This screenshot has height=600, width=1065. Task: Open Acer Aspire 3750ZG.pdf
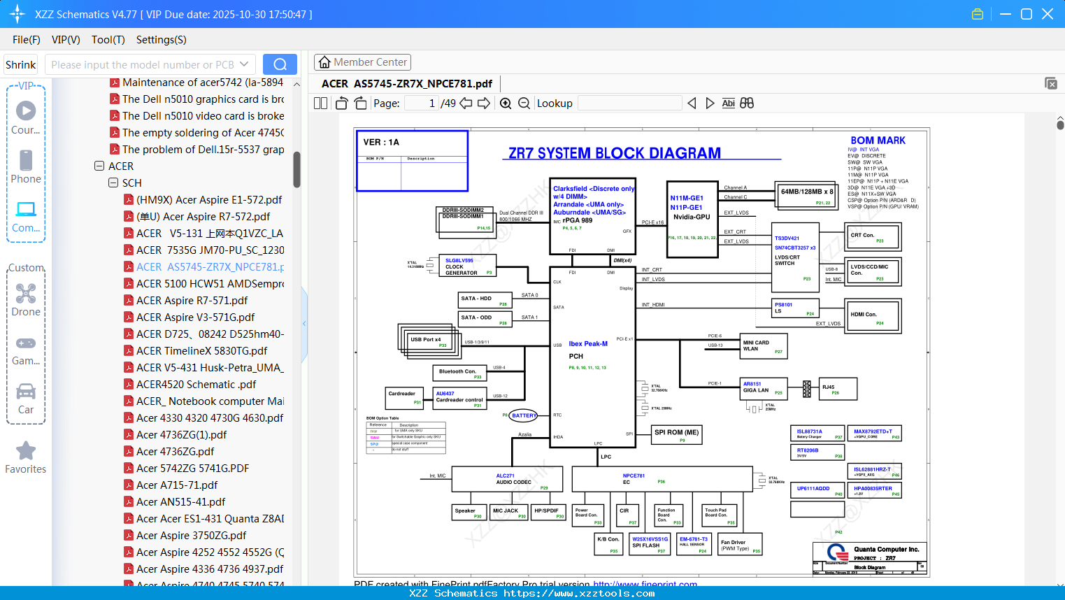pos(191,536)
